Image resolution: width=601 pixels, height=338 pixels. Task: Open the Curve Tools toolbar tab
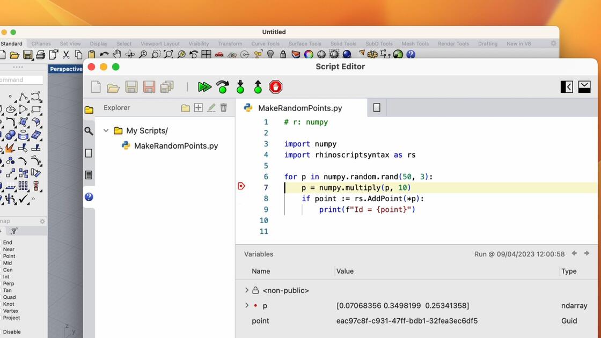point(265,43)
